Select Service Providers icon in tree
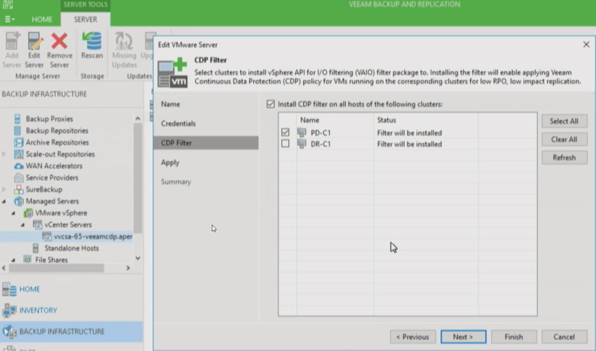The width and height of the screenshot is (596, 351). tap(18, 178)
